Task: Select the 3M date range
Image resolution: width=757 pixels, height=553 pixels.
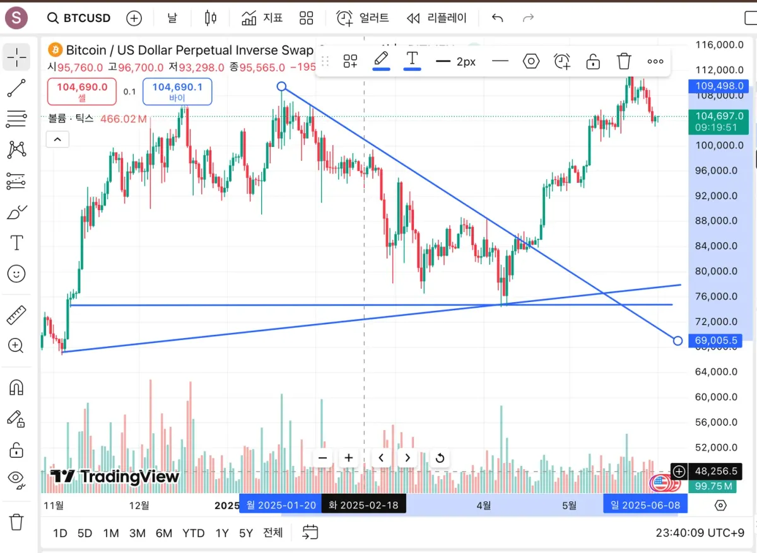Action: 138,533
